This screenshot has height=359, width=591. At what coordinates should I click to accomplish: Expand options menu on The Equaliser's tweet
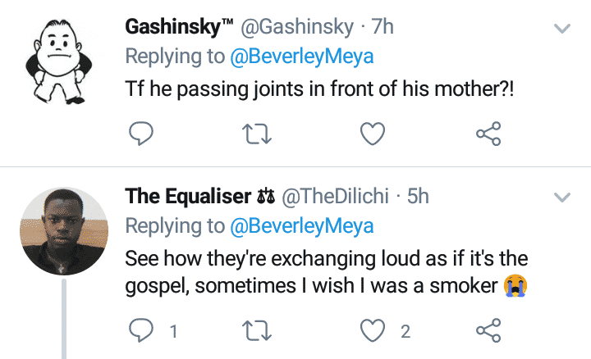[x=562, y=197]
